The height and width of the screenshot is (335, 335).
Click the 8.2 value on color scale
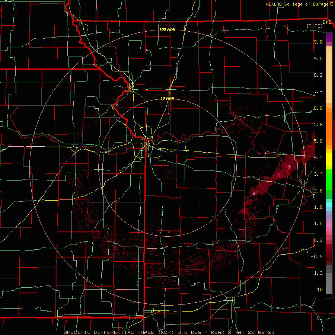[318, 75]
